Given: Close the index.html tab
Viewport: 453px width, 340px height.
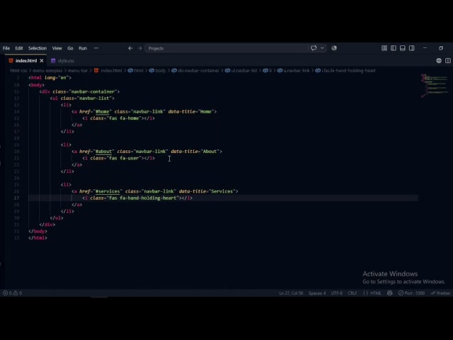Looking at the screenshot, I should point(42,61).
